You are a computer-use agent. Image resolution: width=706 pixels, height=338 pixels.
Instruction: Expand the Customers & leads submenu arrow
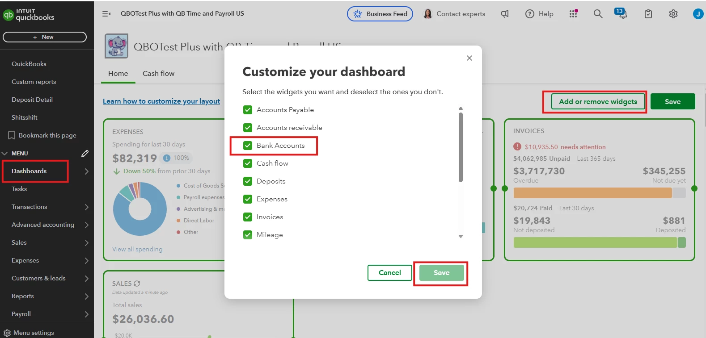click(86, 278)
